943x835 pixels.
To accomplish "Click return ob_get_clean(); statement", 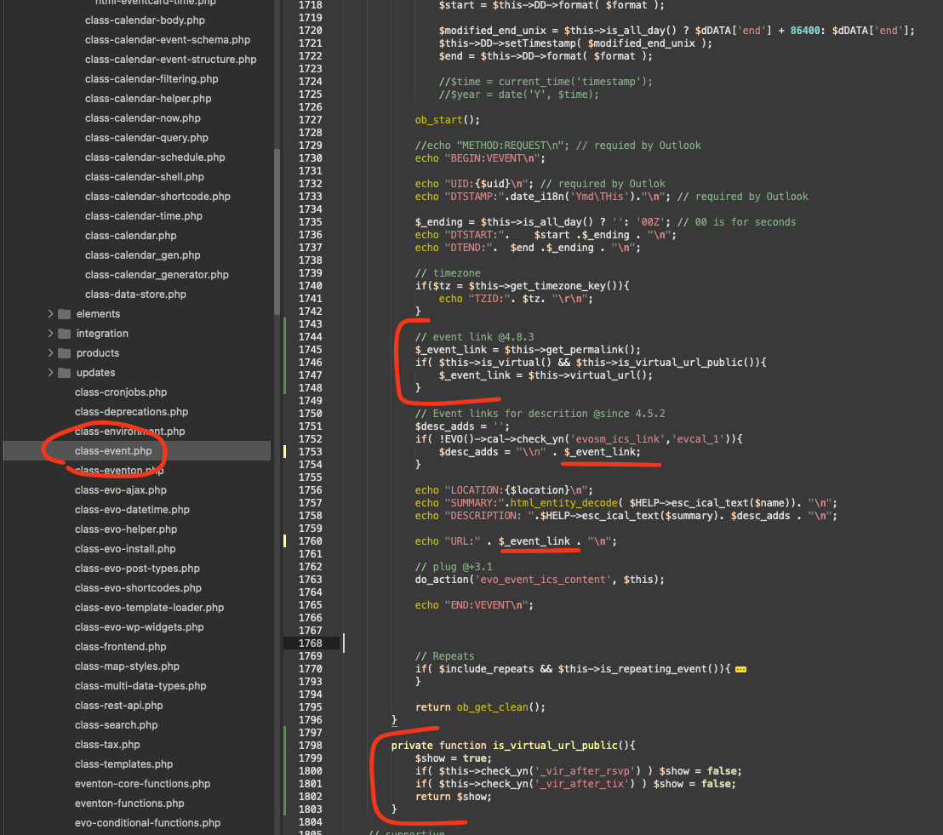I will (x=480, y=706).
